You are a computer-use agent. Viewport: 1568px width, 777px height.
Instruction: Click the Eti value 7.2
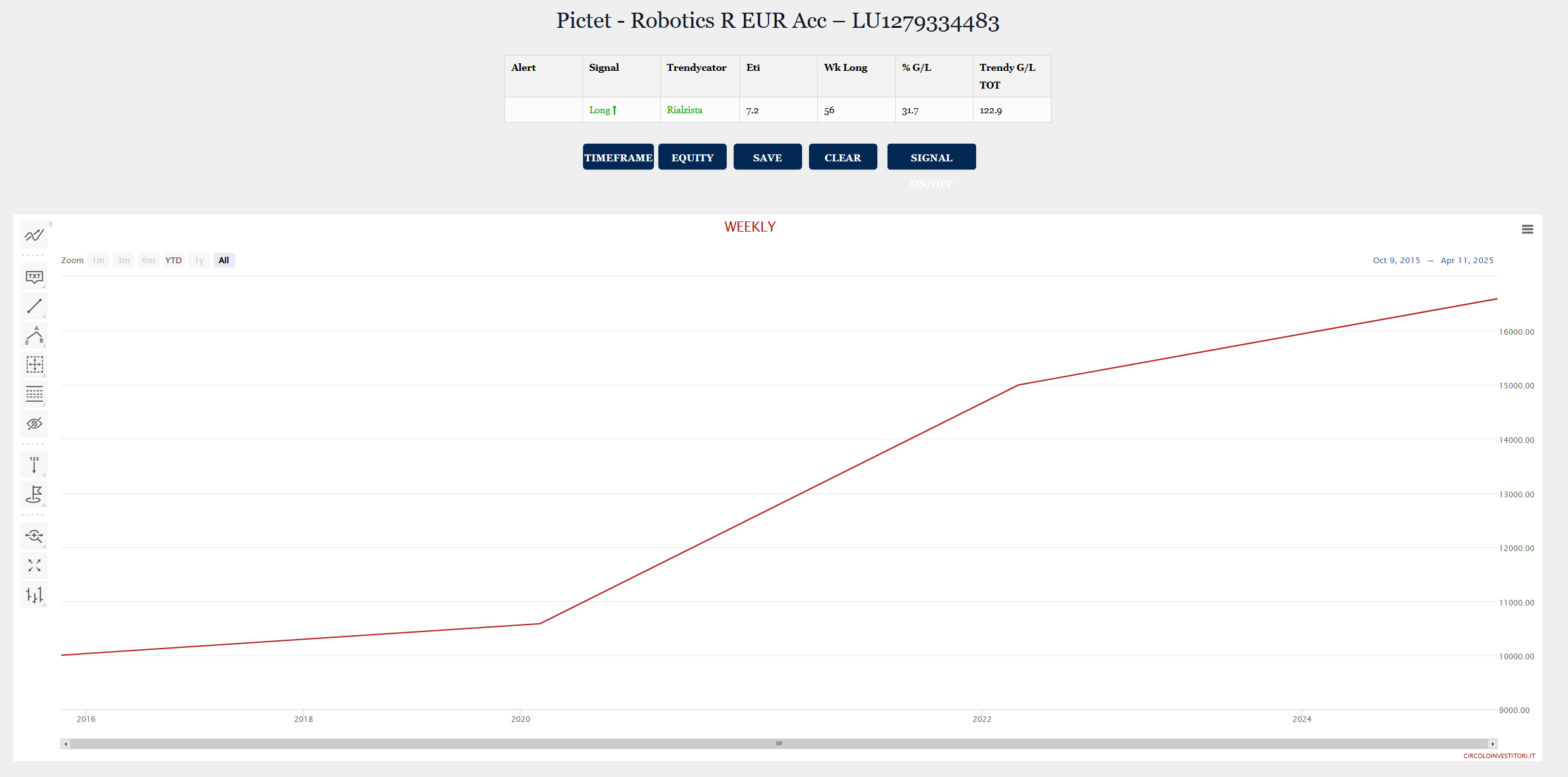click(x=752, y=110)
